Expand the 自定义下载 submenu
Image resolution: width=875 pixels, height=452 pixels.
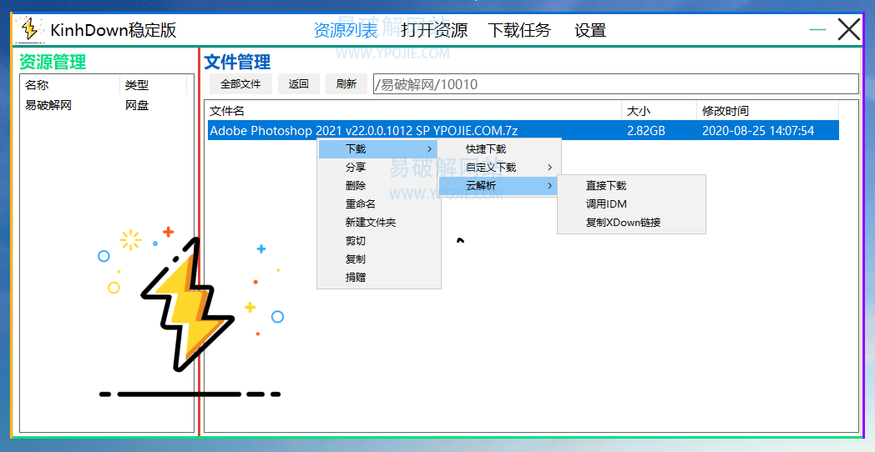click(499, 167)
